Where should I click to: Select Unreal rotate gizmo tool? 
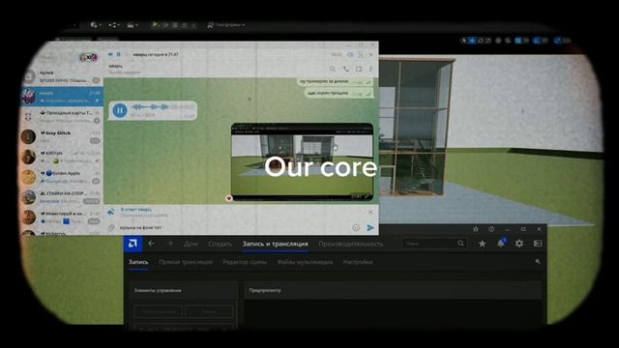click(x=481, y=41)
